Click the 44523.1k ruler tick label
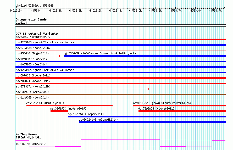Image resolution: width=233 pixels, height=150 pixels. point(56,11)
